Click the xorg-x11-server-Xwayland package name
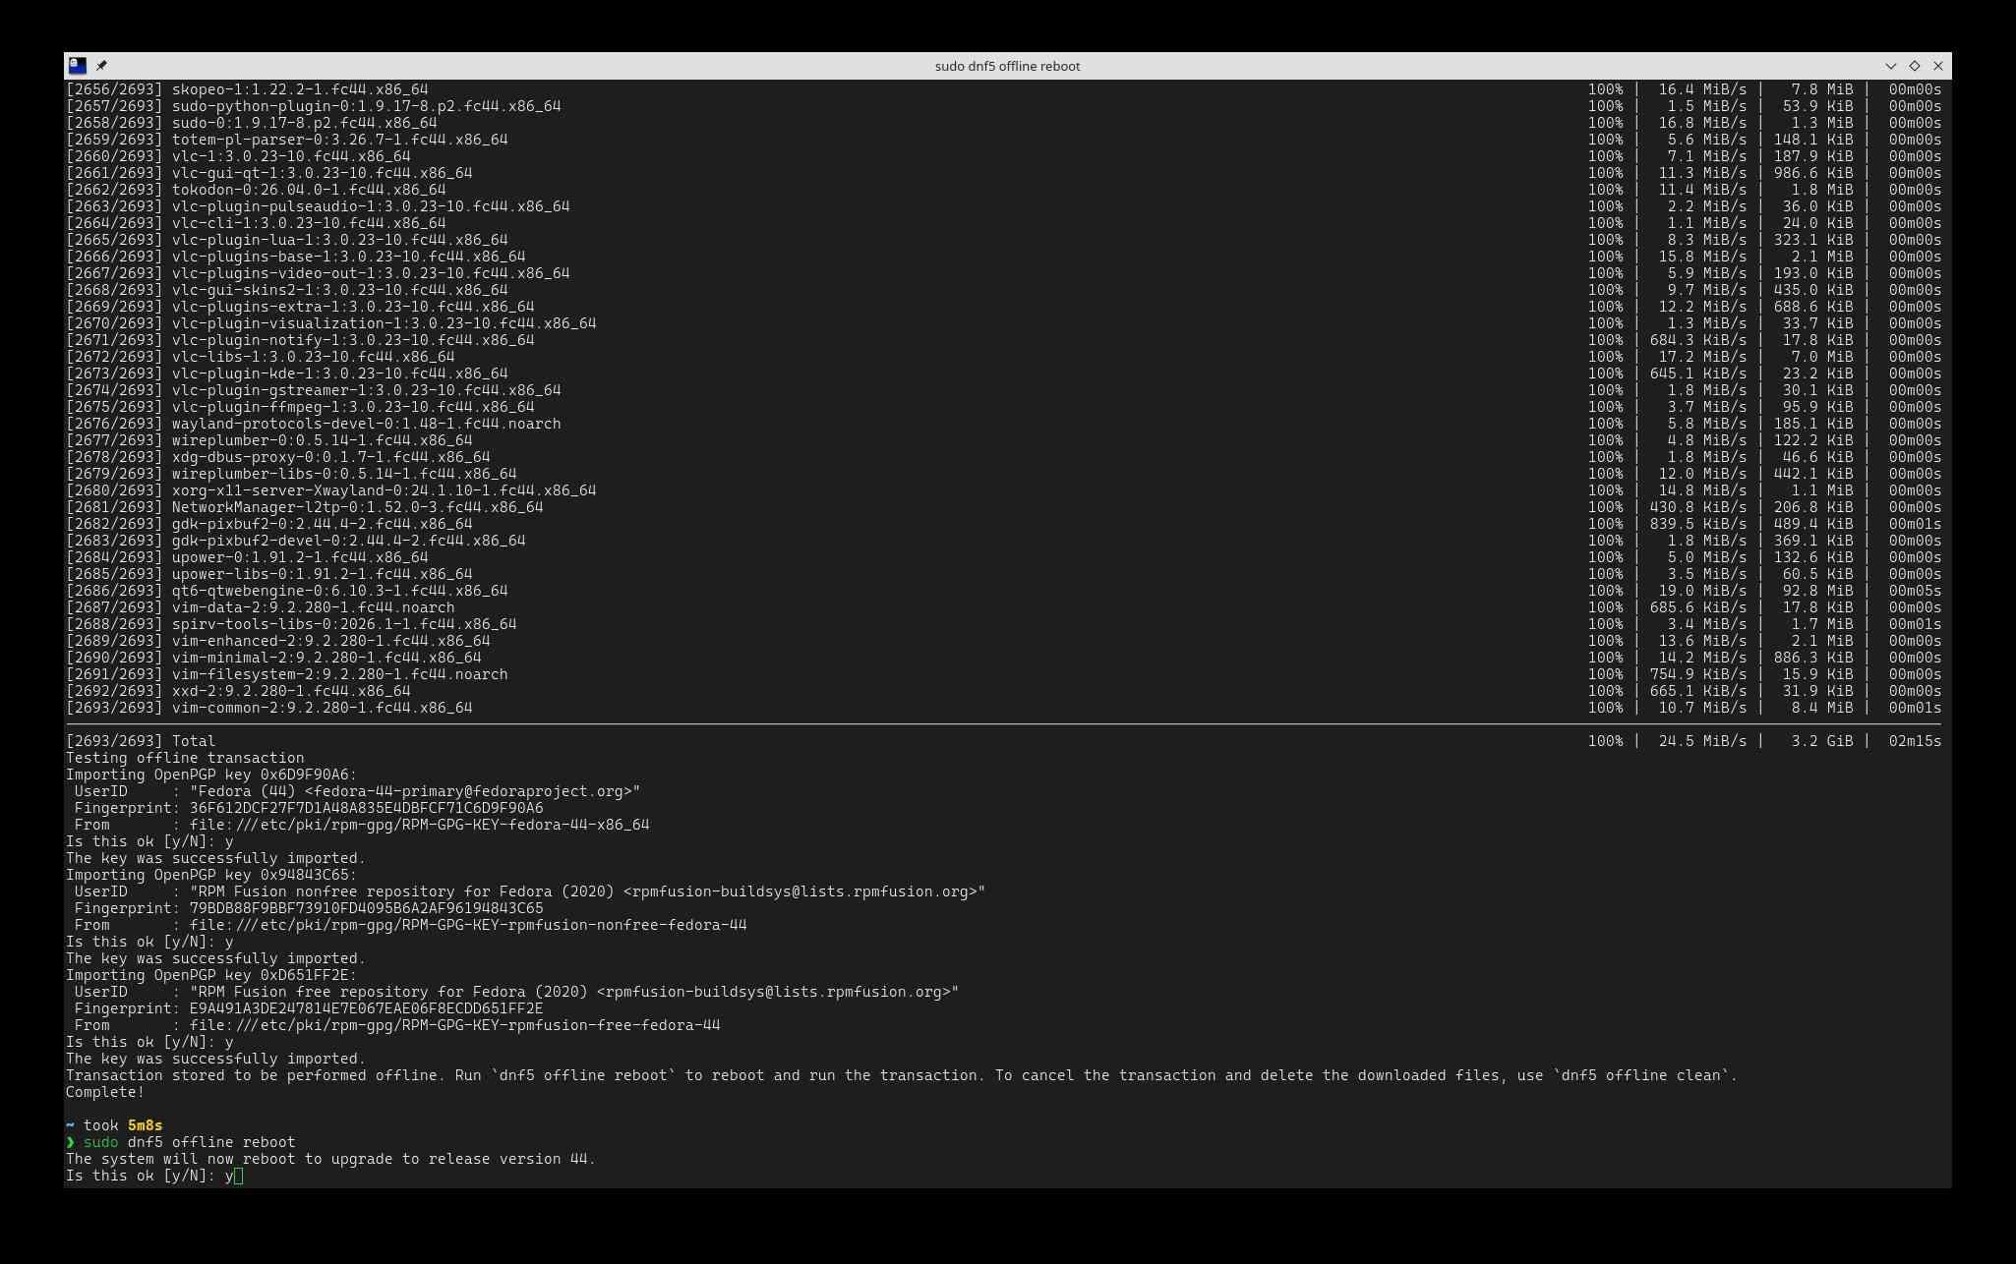 (x=384, y=490)
